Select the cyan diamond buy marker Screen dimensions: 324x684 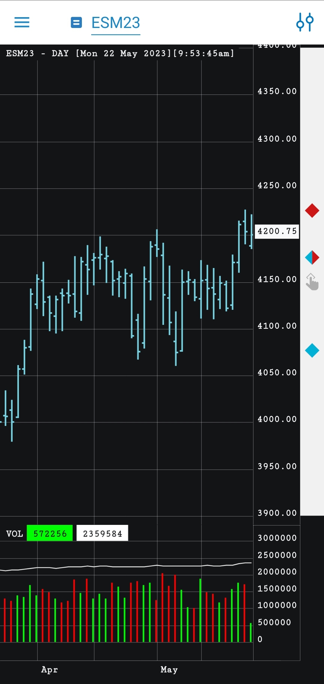(312, 350)
